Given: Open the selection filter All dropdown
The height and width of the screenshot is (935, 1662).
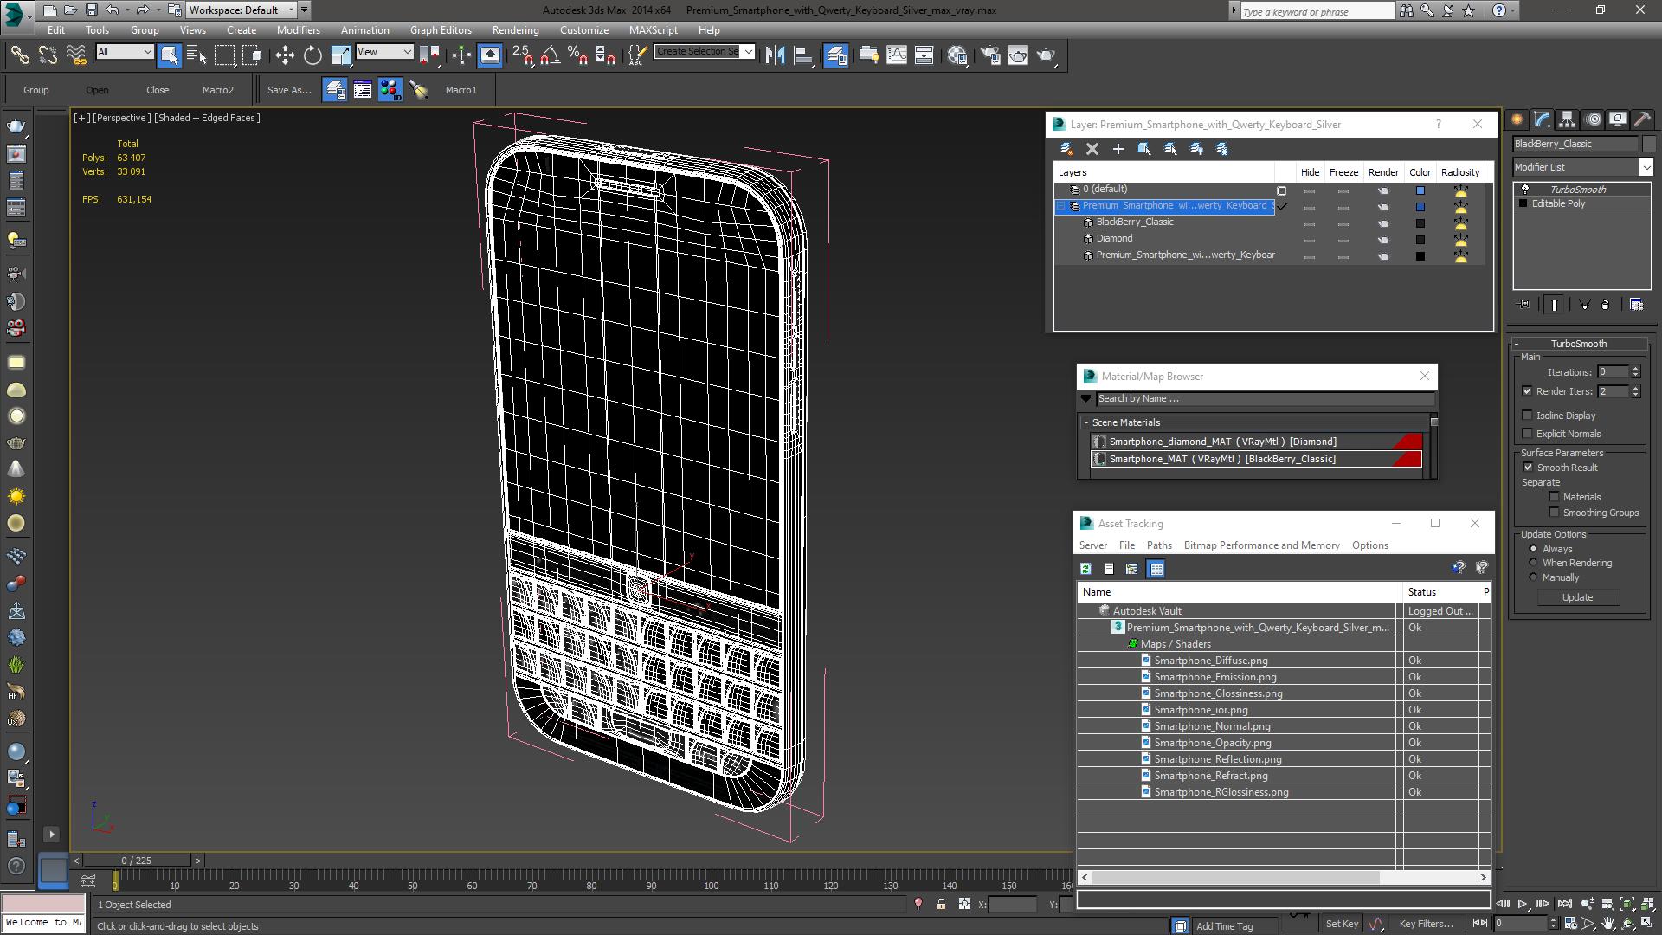Looking at the screenshot, I should click(x=125, y=52).
